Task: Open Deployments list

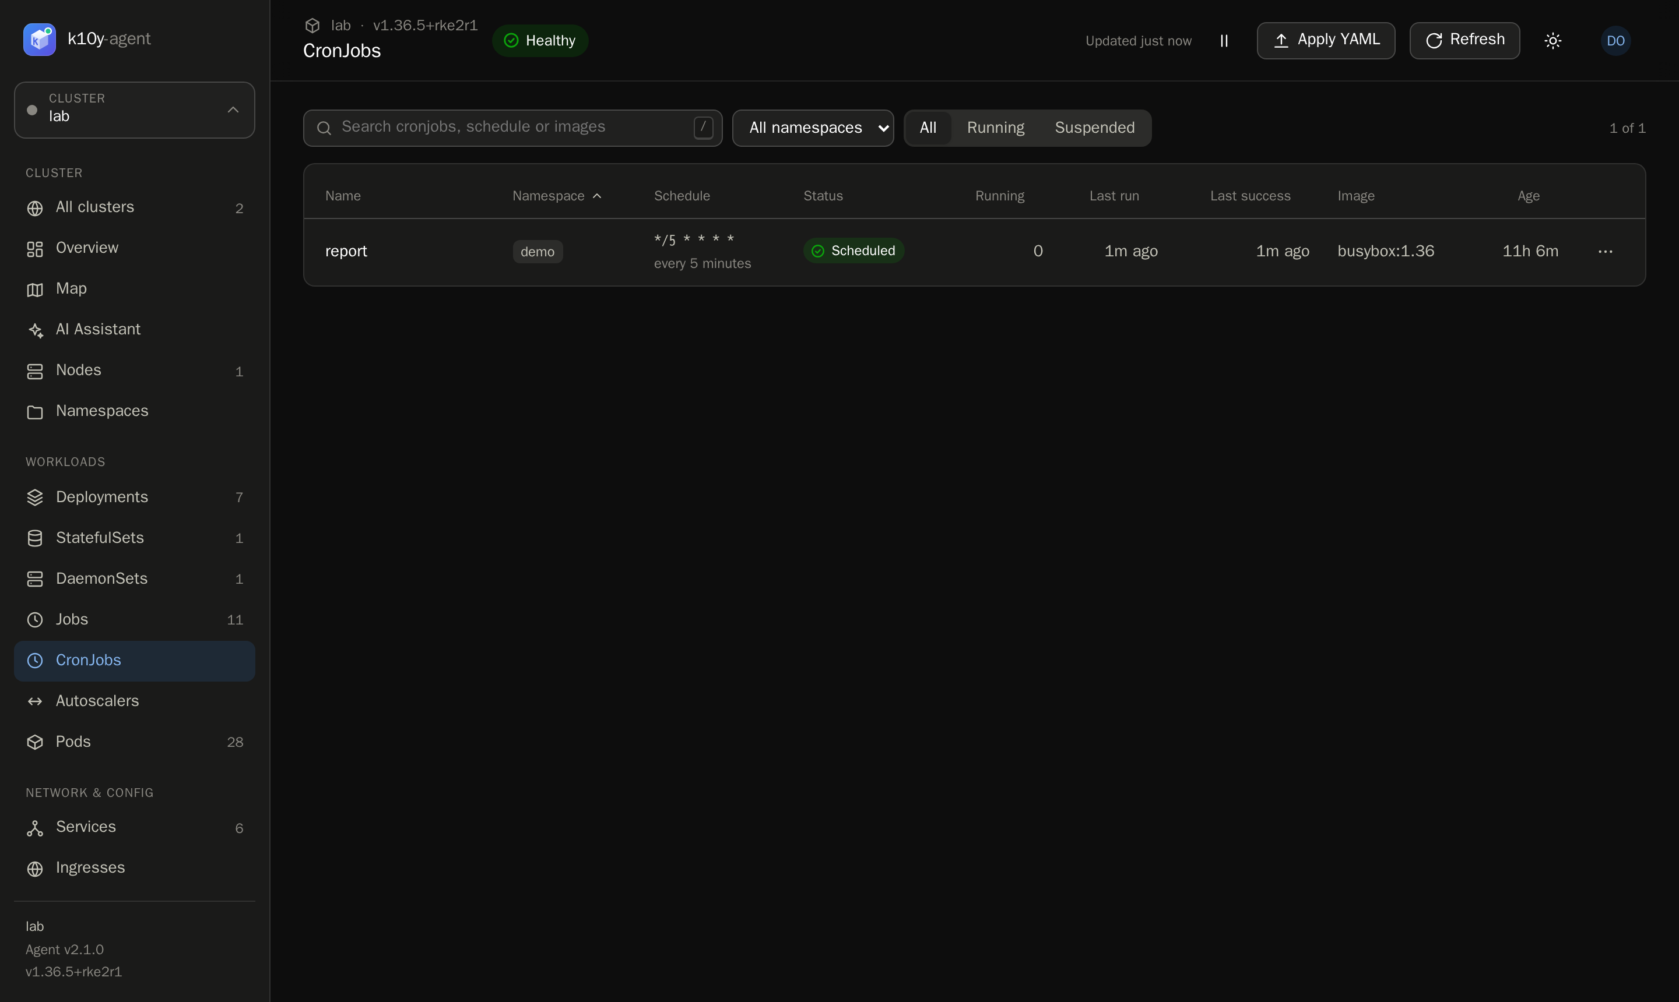Action: pos(135,497)
